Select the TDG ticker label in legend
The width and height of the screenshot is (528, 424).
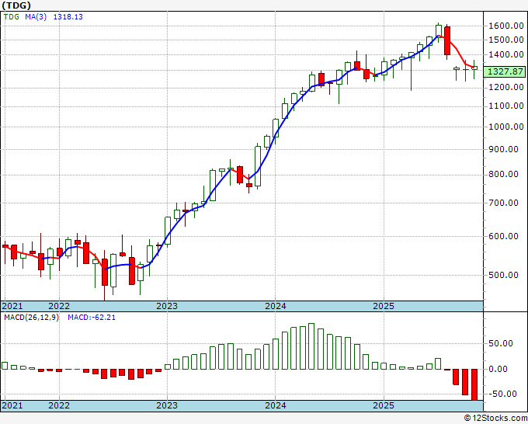12,17
